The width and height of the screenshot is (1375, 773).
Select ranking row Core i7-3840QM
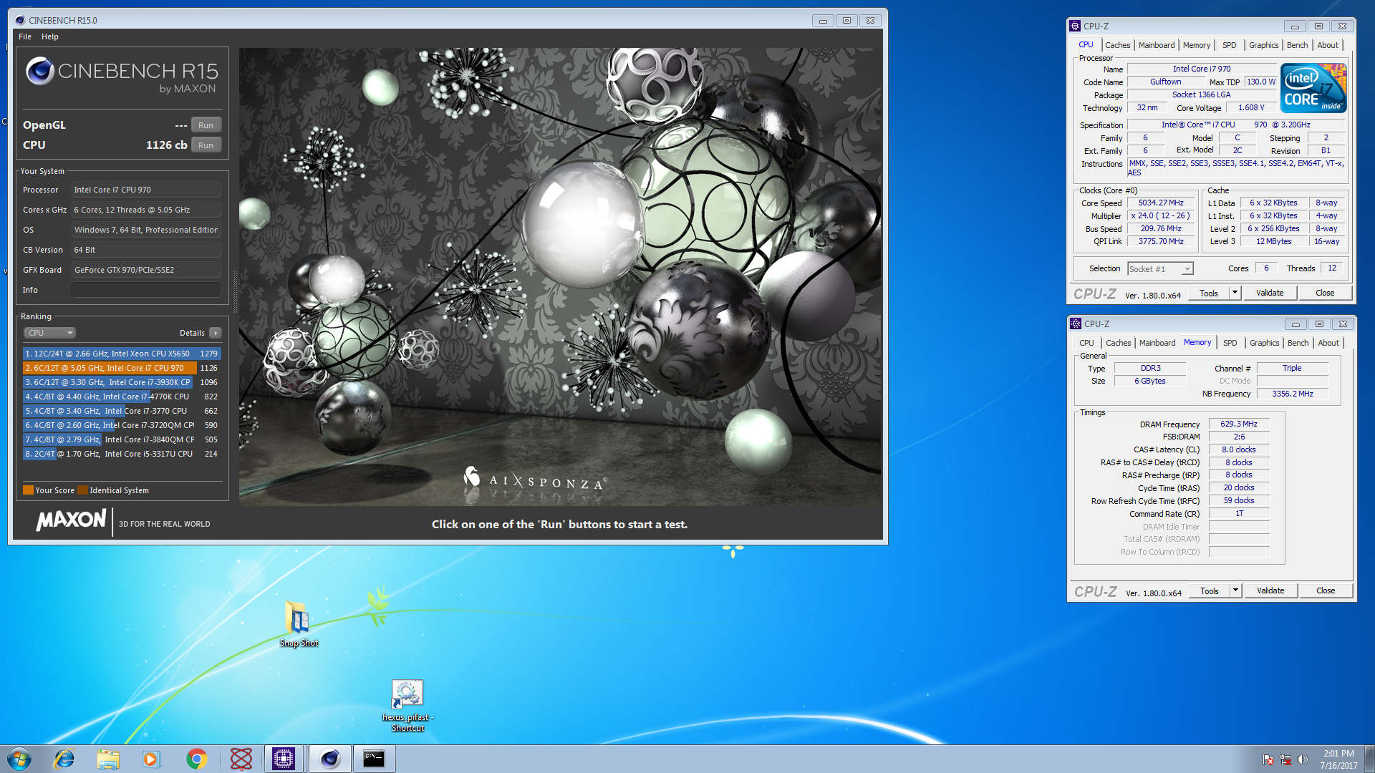click(122, 439)
